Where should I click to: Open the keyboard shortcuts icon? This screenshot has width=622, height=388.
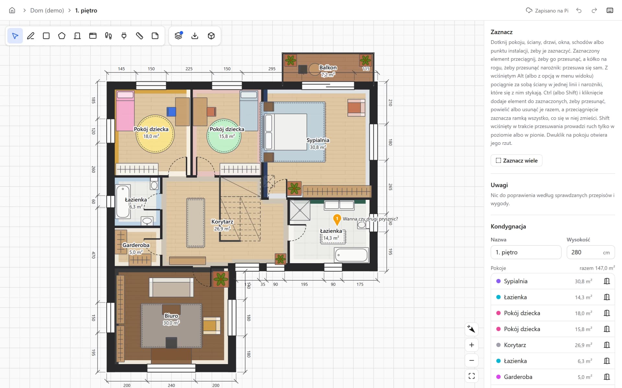610,10
